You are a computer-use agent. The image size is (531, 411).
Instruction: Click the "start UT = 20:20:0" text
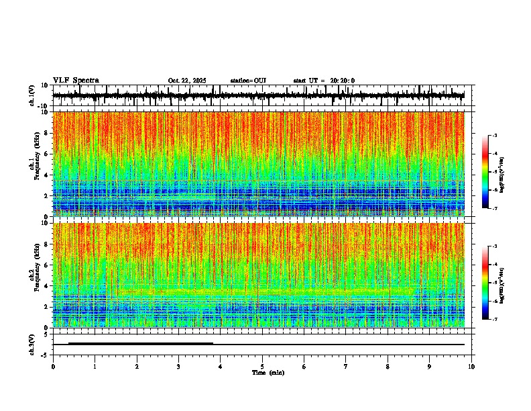point(324,81)
